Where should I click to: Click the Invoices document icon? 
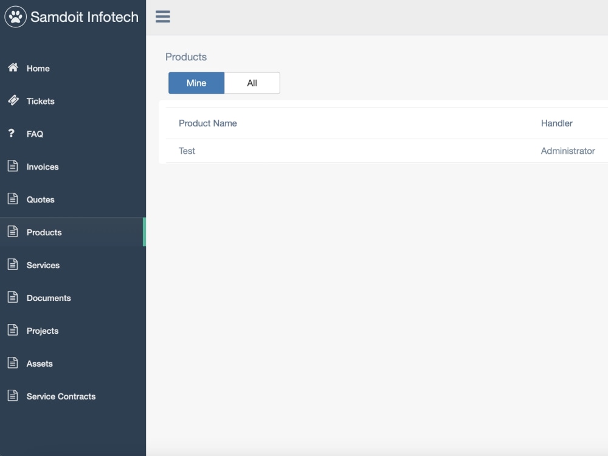(x=13, y=167)
